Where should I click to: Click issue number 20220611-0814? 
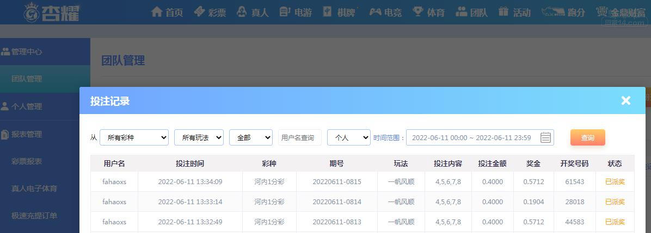click(337, 202)
